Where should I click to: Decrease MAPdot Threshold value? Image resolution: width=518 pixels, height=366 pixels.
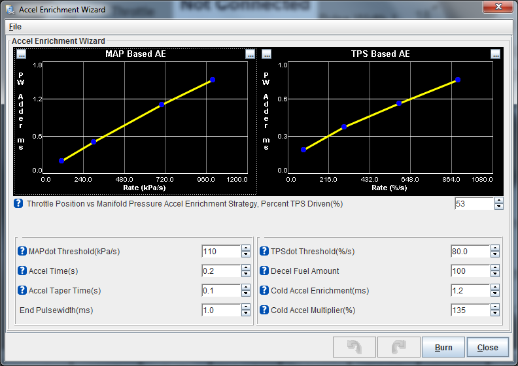(x=246, y=255)
